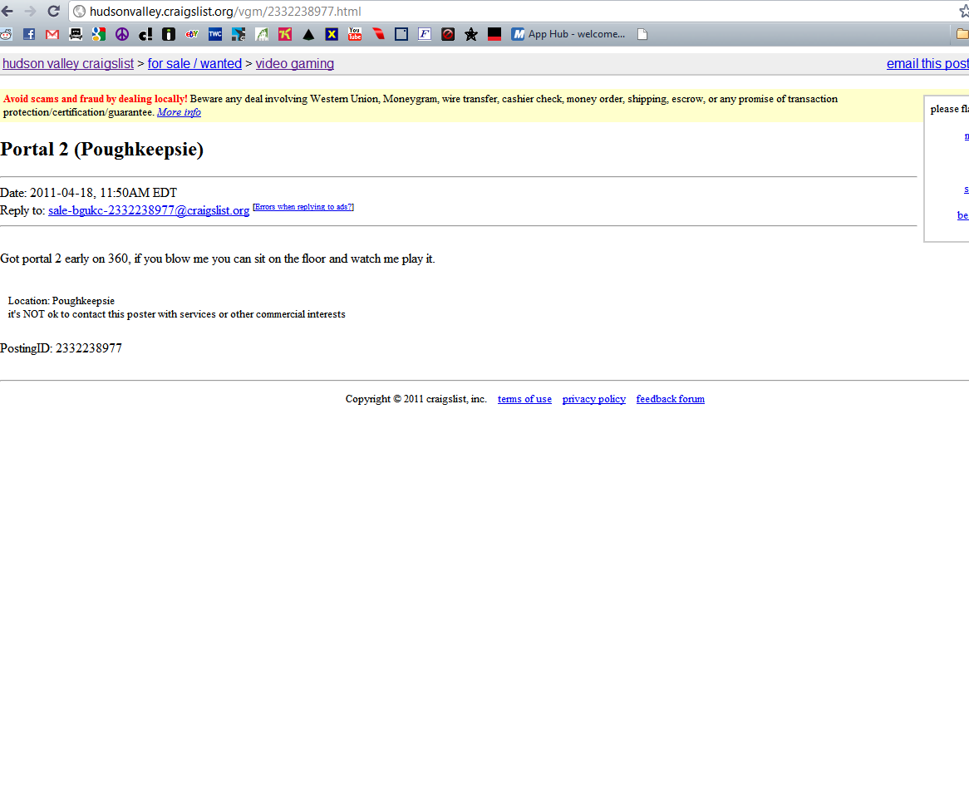Screen dimensions: 969x793
Task: Open the App Hub bookmark
Action: tap(568, 34)
